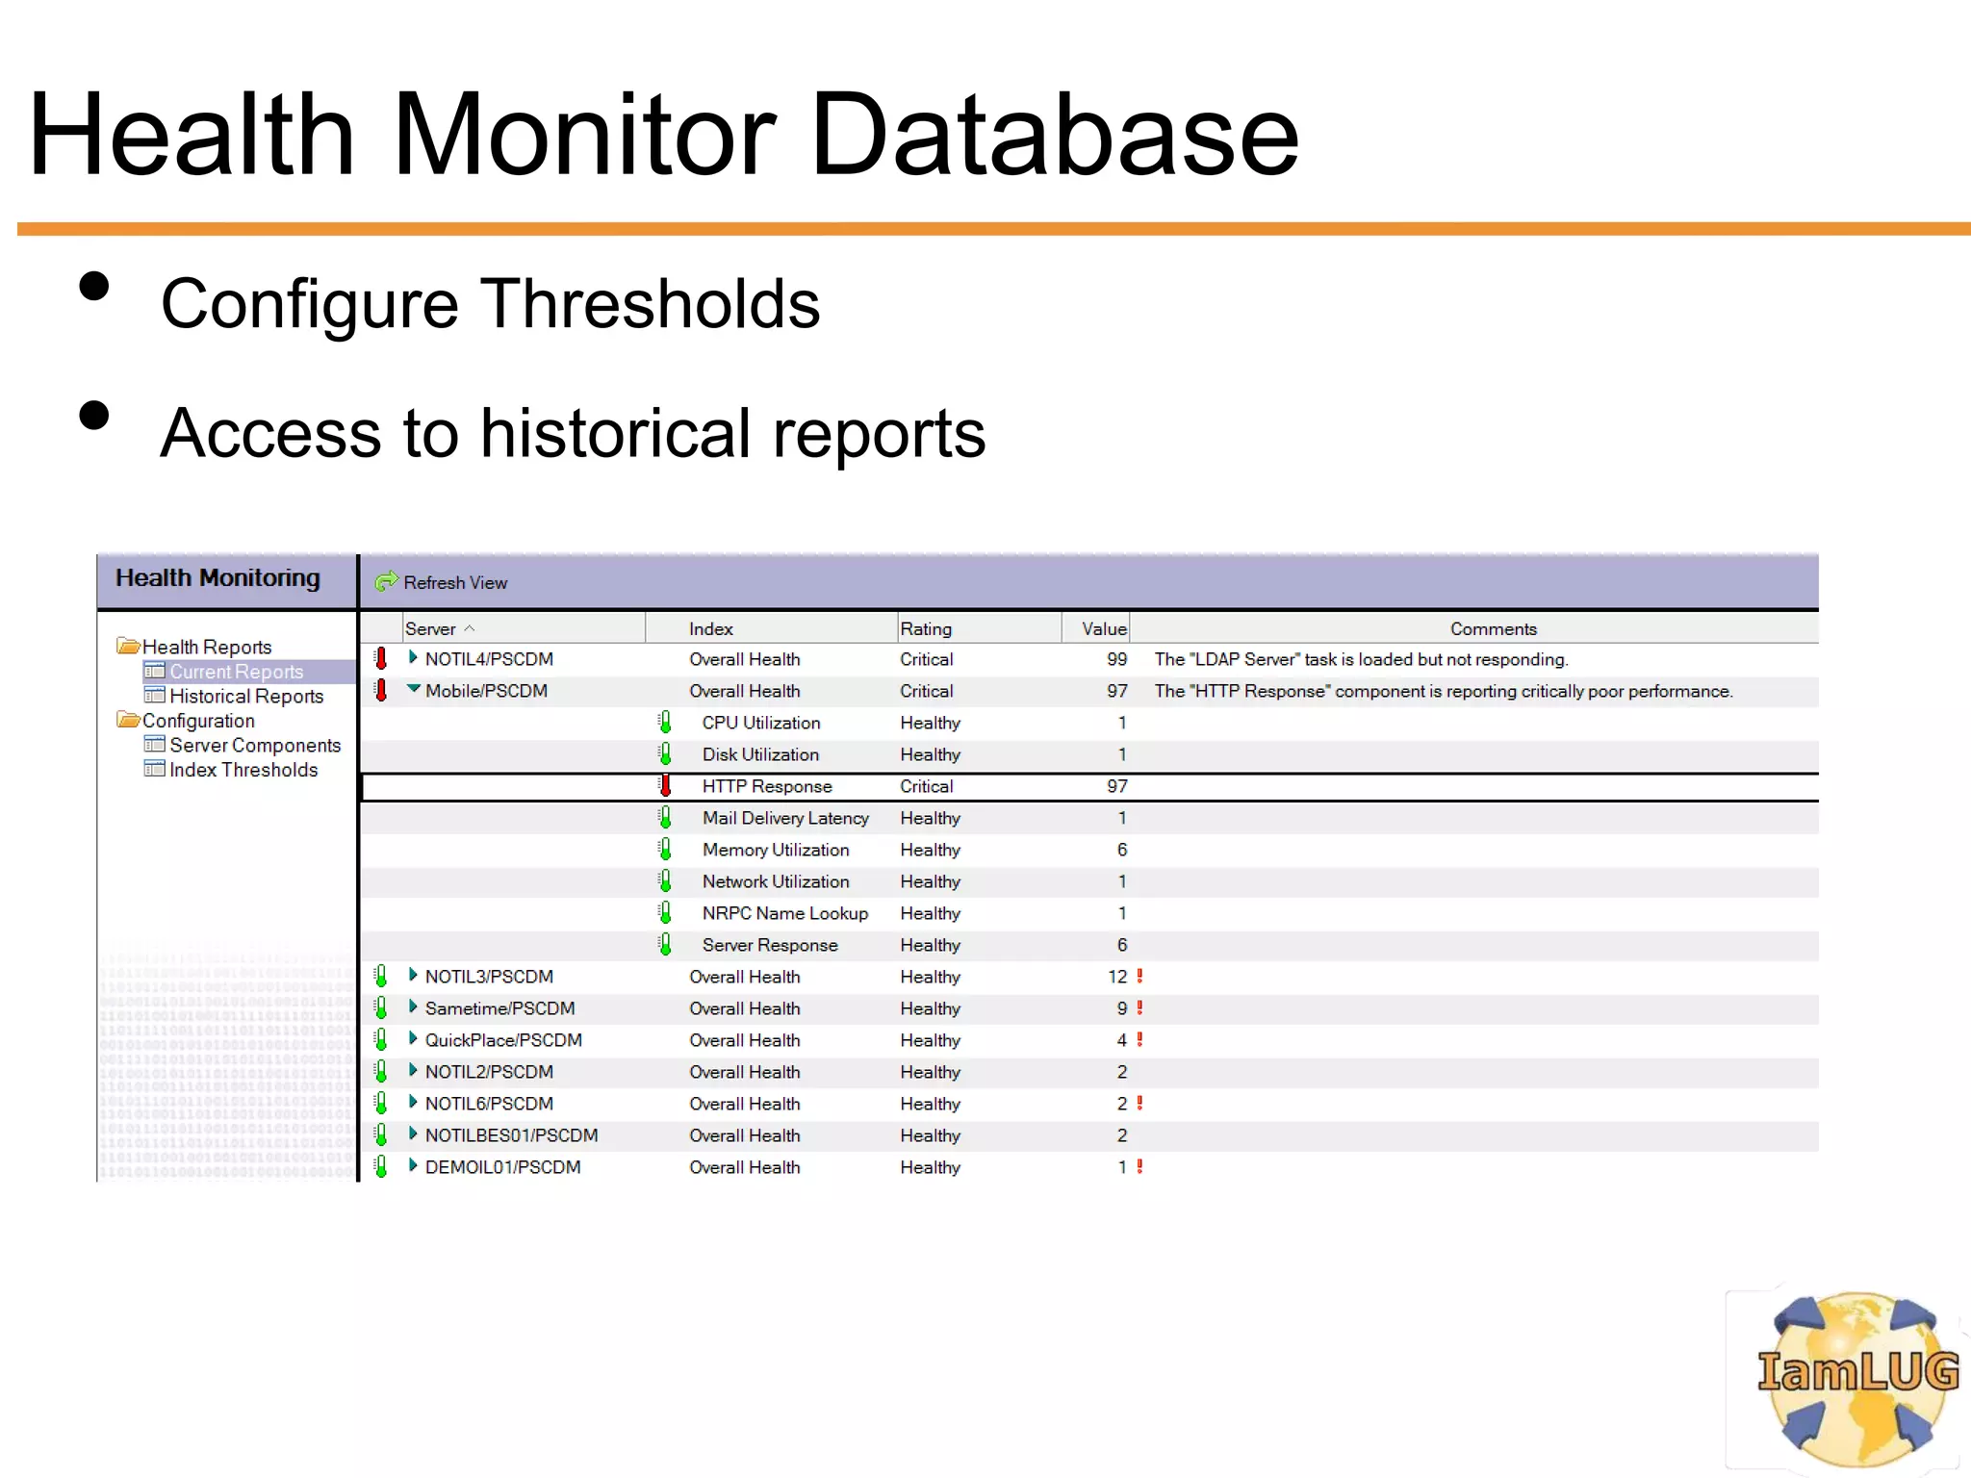Sort by the Value column header
This screenshot has width=1971, height=1478.
(1096, 628)
